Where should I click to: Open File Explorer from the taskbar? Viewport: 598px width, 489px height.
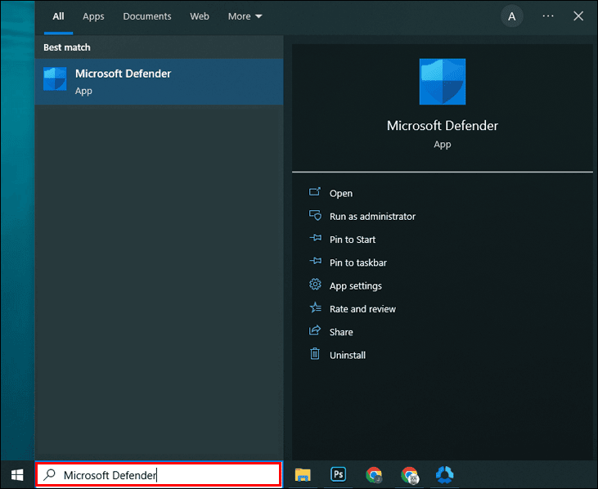(x=303, y=474)
